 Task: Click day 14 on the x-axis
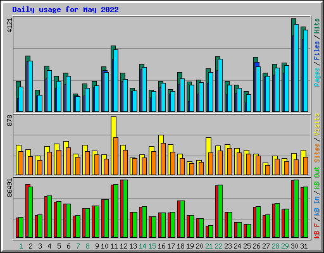(142, 246)
